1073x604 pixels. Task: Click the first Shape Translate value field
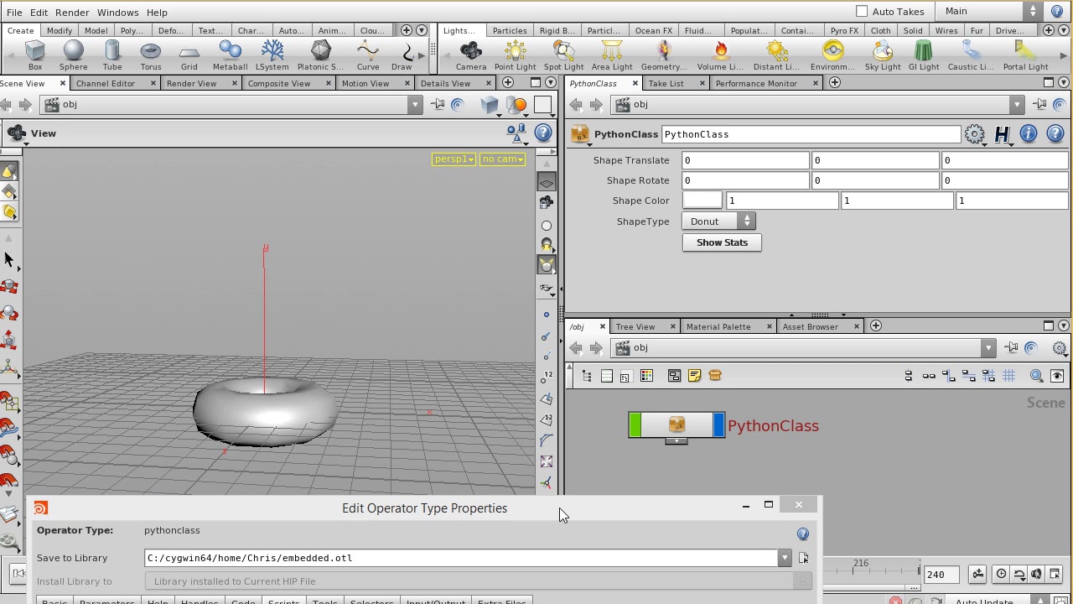point(745,160)
